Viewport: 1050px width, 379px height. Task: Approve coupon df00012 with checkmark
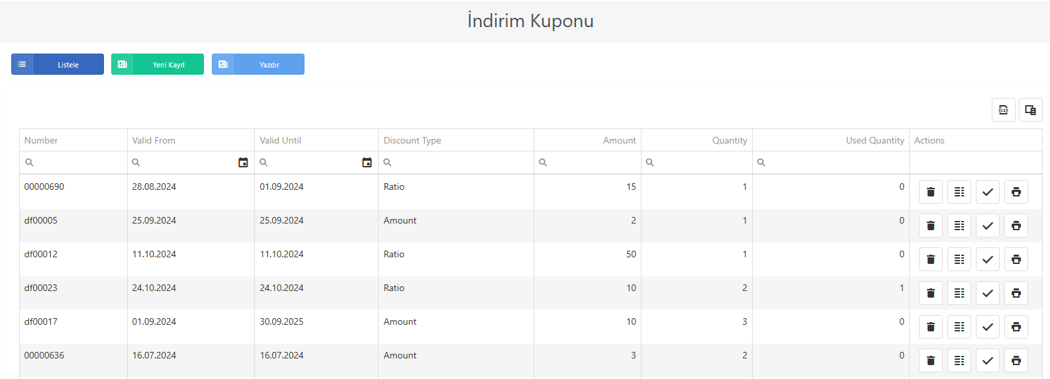988,259
